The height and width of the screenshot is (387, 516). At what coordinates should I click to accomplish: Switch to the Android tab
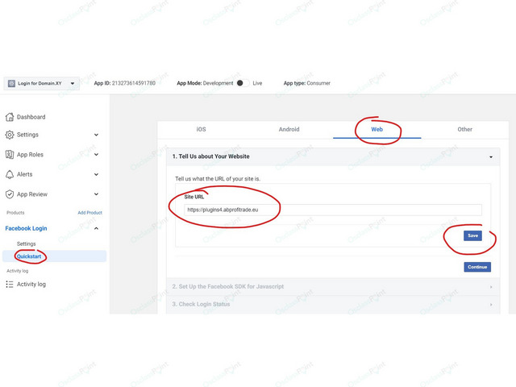coord(289,129)
